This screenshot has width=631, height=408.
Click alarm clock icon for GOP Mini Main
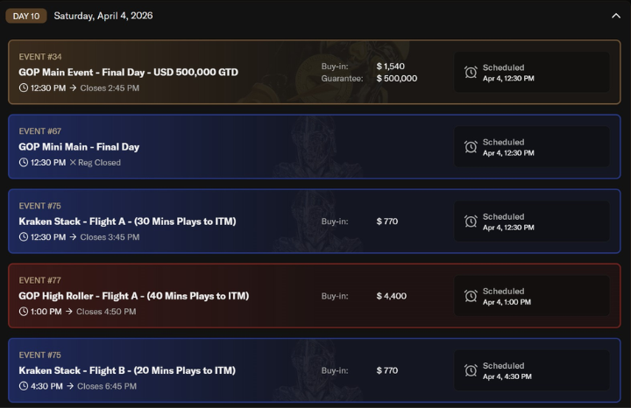[471, 147]
